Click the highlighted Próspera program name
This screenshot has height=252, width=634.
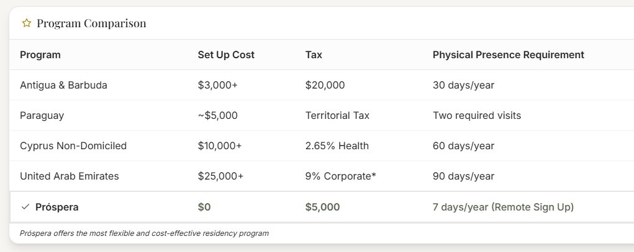coord(57,207)
